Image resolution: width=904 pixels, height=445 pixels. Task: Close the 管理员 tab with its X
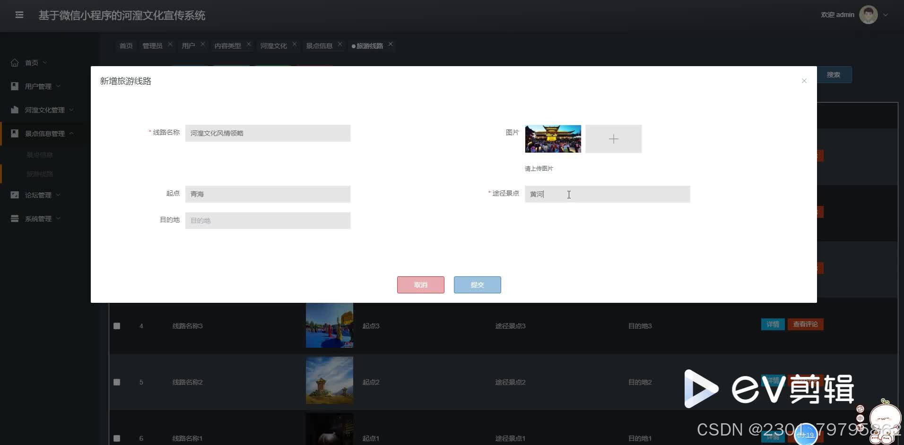[x=170, y=44]
